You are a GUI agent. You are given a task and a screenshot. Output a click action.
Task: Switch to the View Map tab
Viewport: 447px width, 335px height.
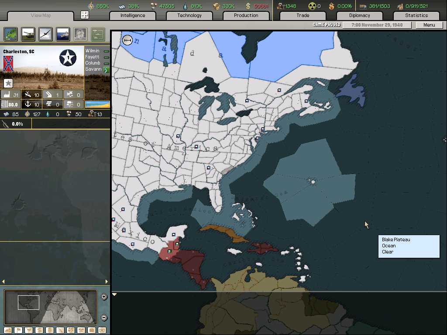[x=41, y=15]
